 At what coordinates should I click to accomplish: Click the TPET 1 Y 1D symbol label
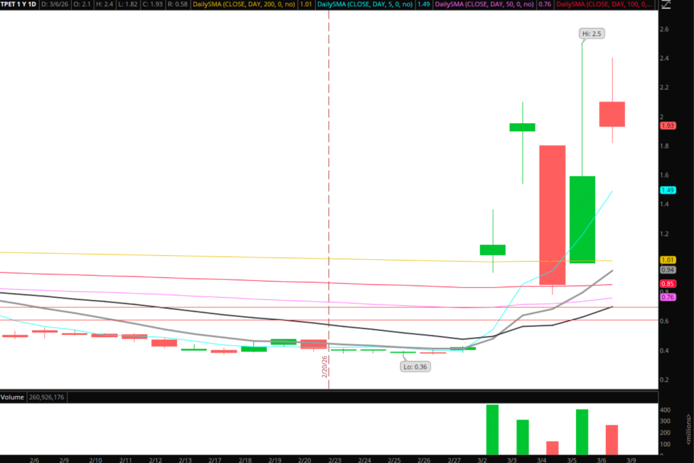(x=18, y=5)
